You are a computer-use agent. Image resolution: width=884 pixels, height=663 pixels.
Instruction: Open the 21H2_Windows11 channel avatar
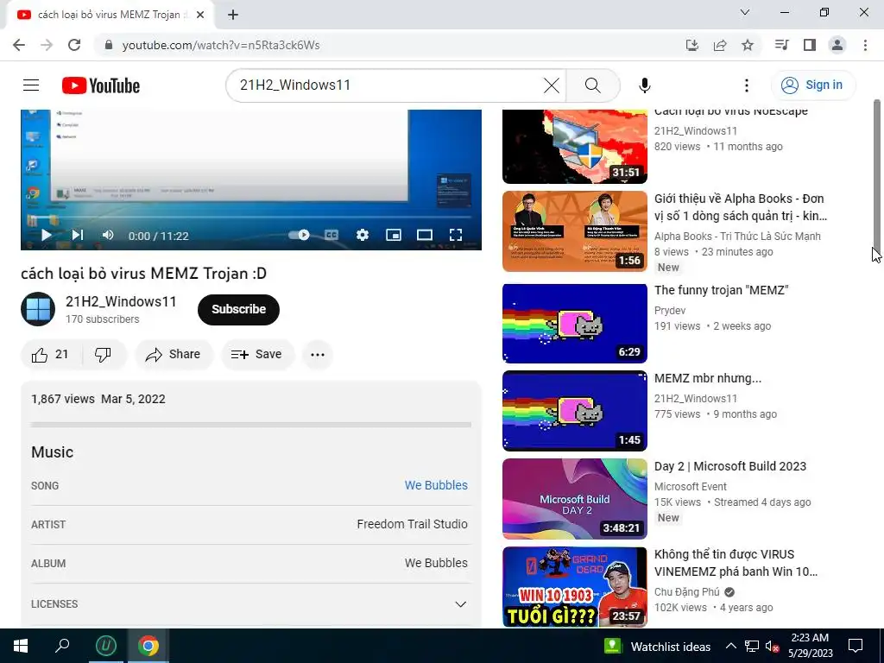(x=38, y=309)
